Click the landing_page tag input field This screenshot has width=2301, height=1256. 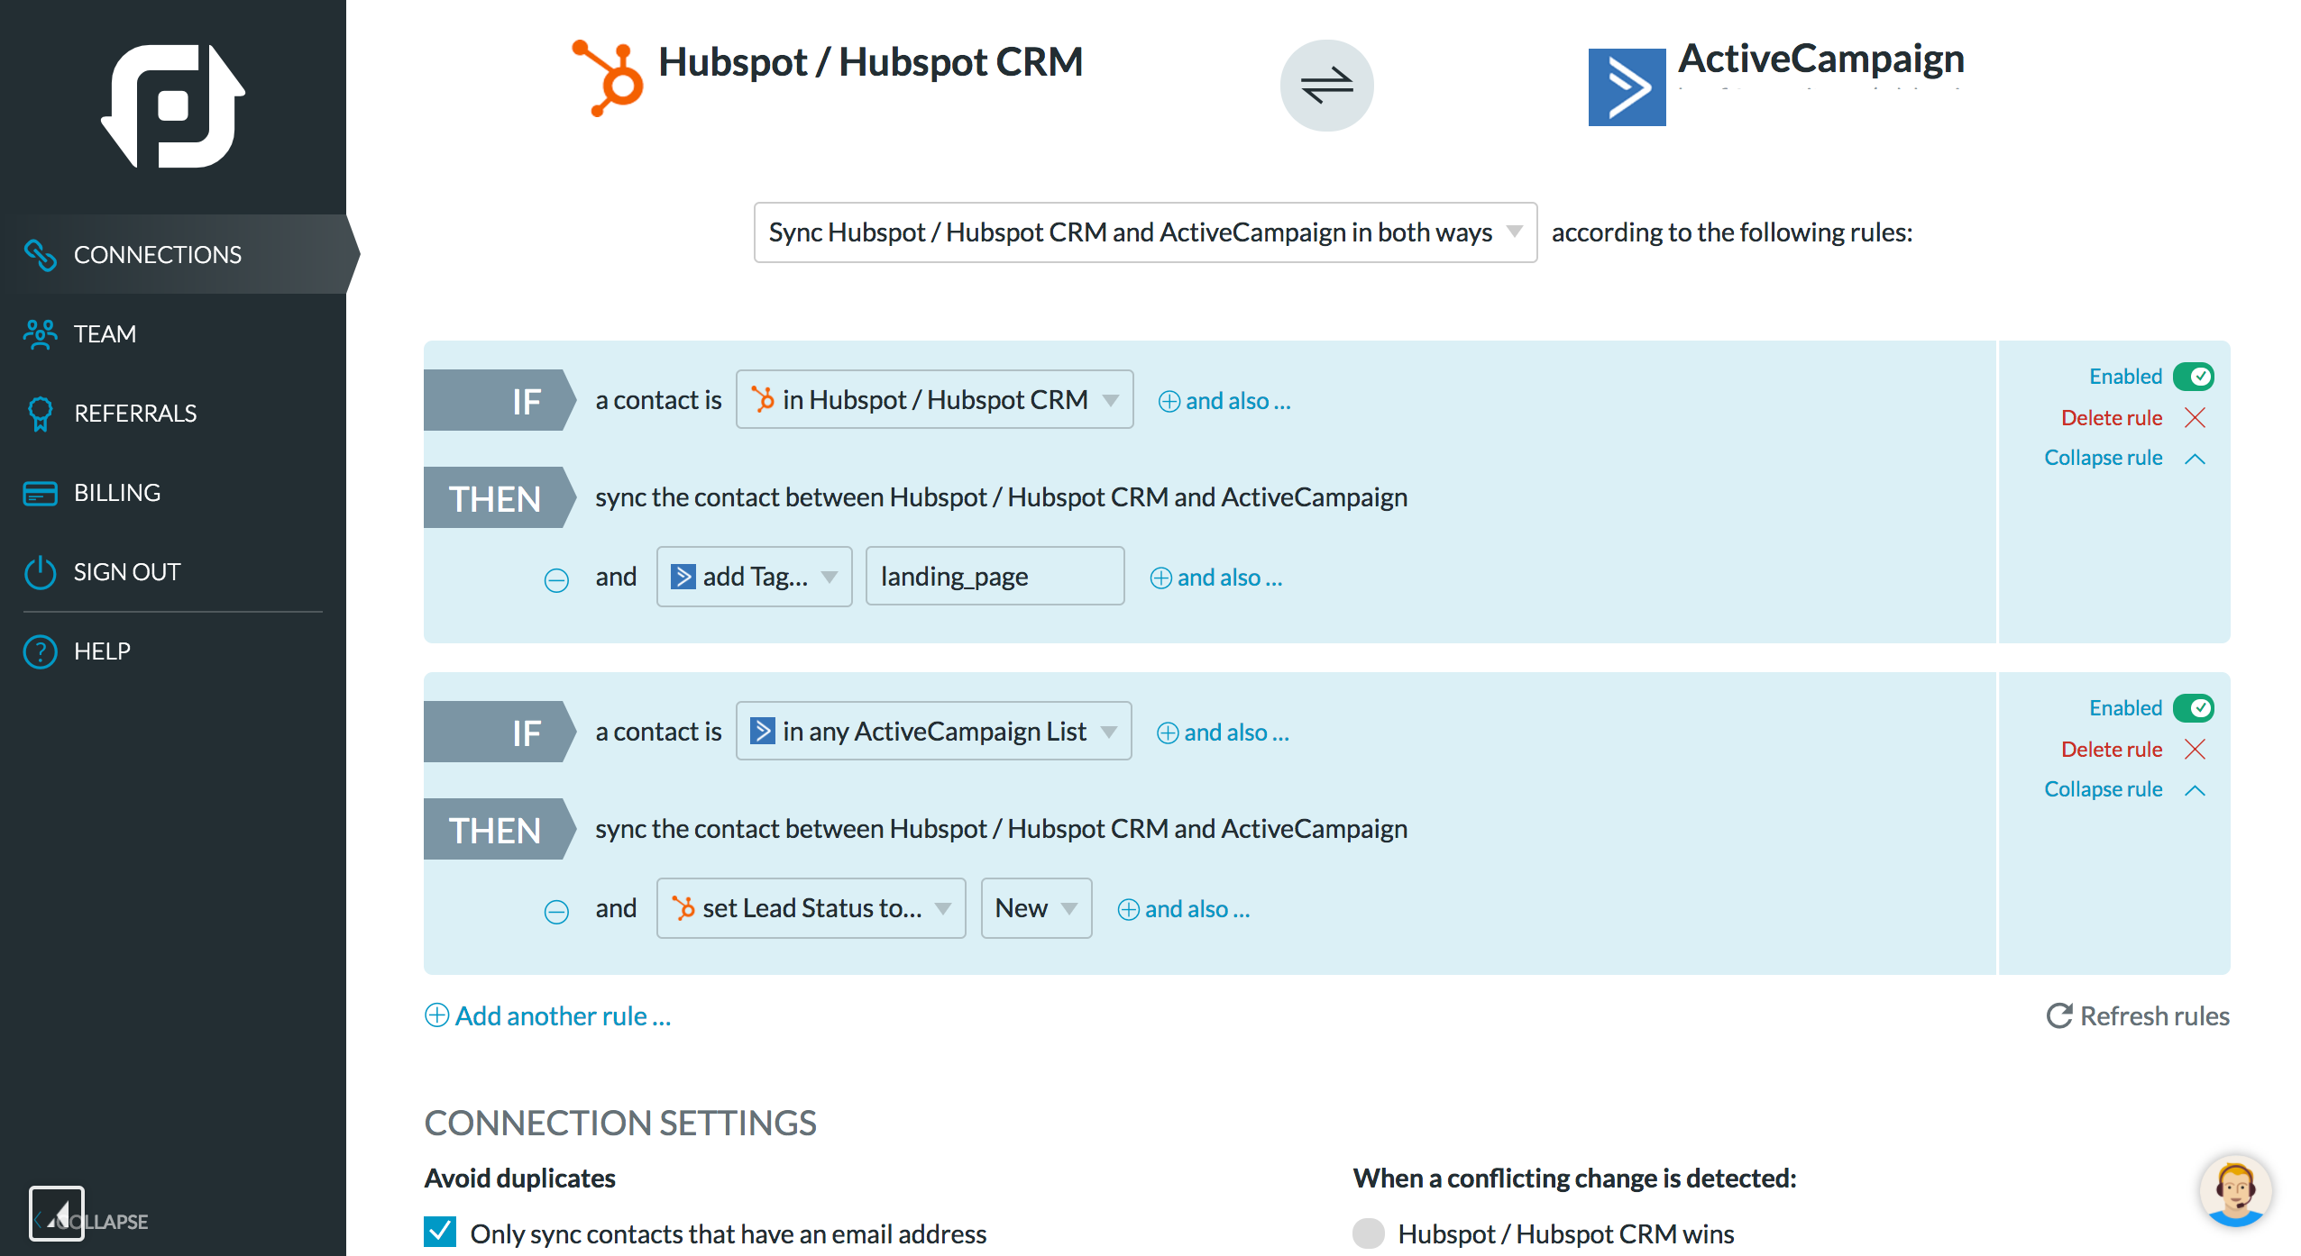[994, 577]
